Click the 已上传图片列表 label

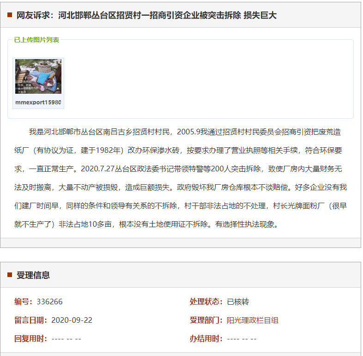[36, 40]
